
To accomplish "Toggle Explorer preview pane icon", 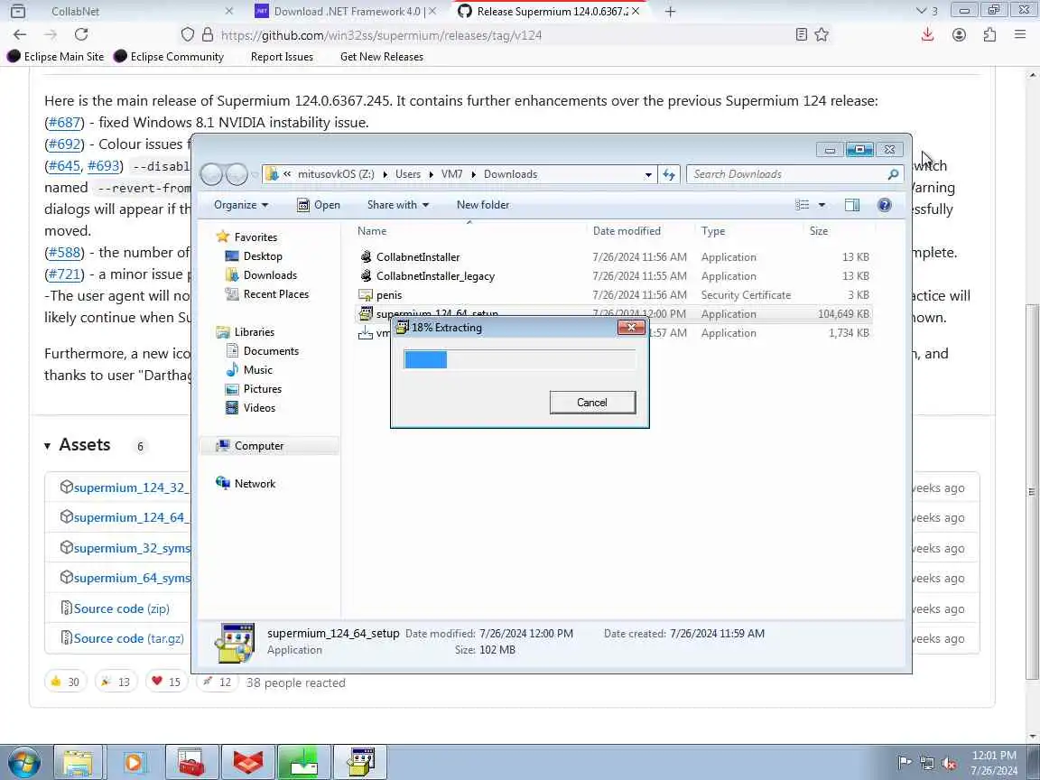I will click(x=852, y=205).
